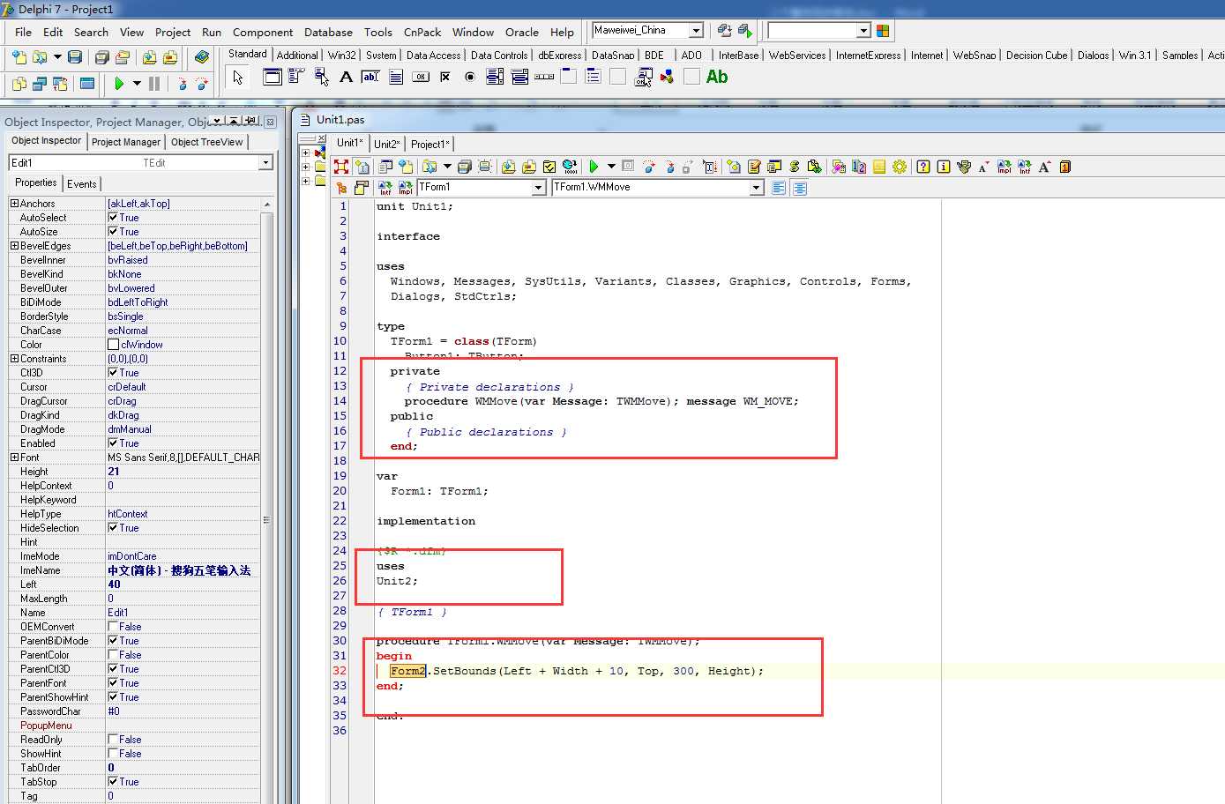Image resolution: width=1225 pixels, height=804 pixels.
Task: Switch to the Events tab
Action: click(x=82, y=184)
